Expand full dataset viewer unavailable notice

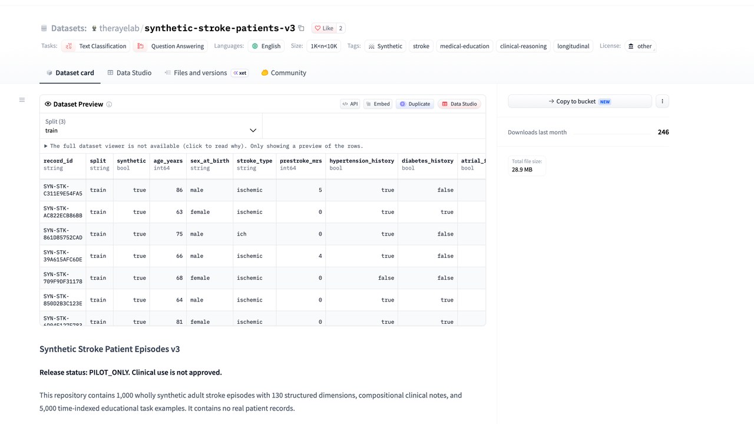[204, 146]
